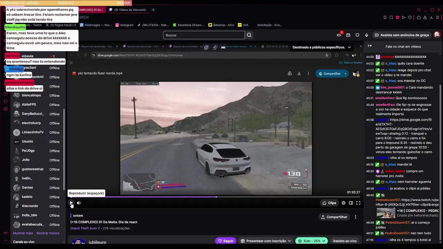Click the skip-forward icon on the player overlay
The height and width of the screenshot is (249, 443).
[223, 47]
